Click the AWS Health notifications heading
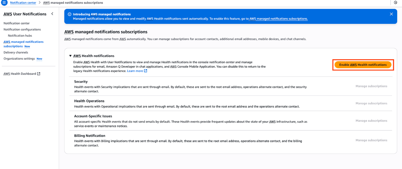This screenshot has height=169, width=402. tap(94, 56)
